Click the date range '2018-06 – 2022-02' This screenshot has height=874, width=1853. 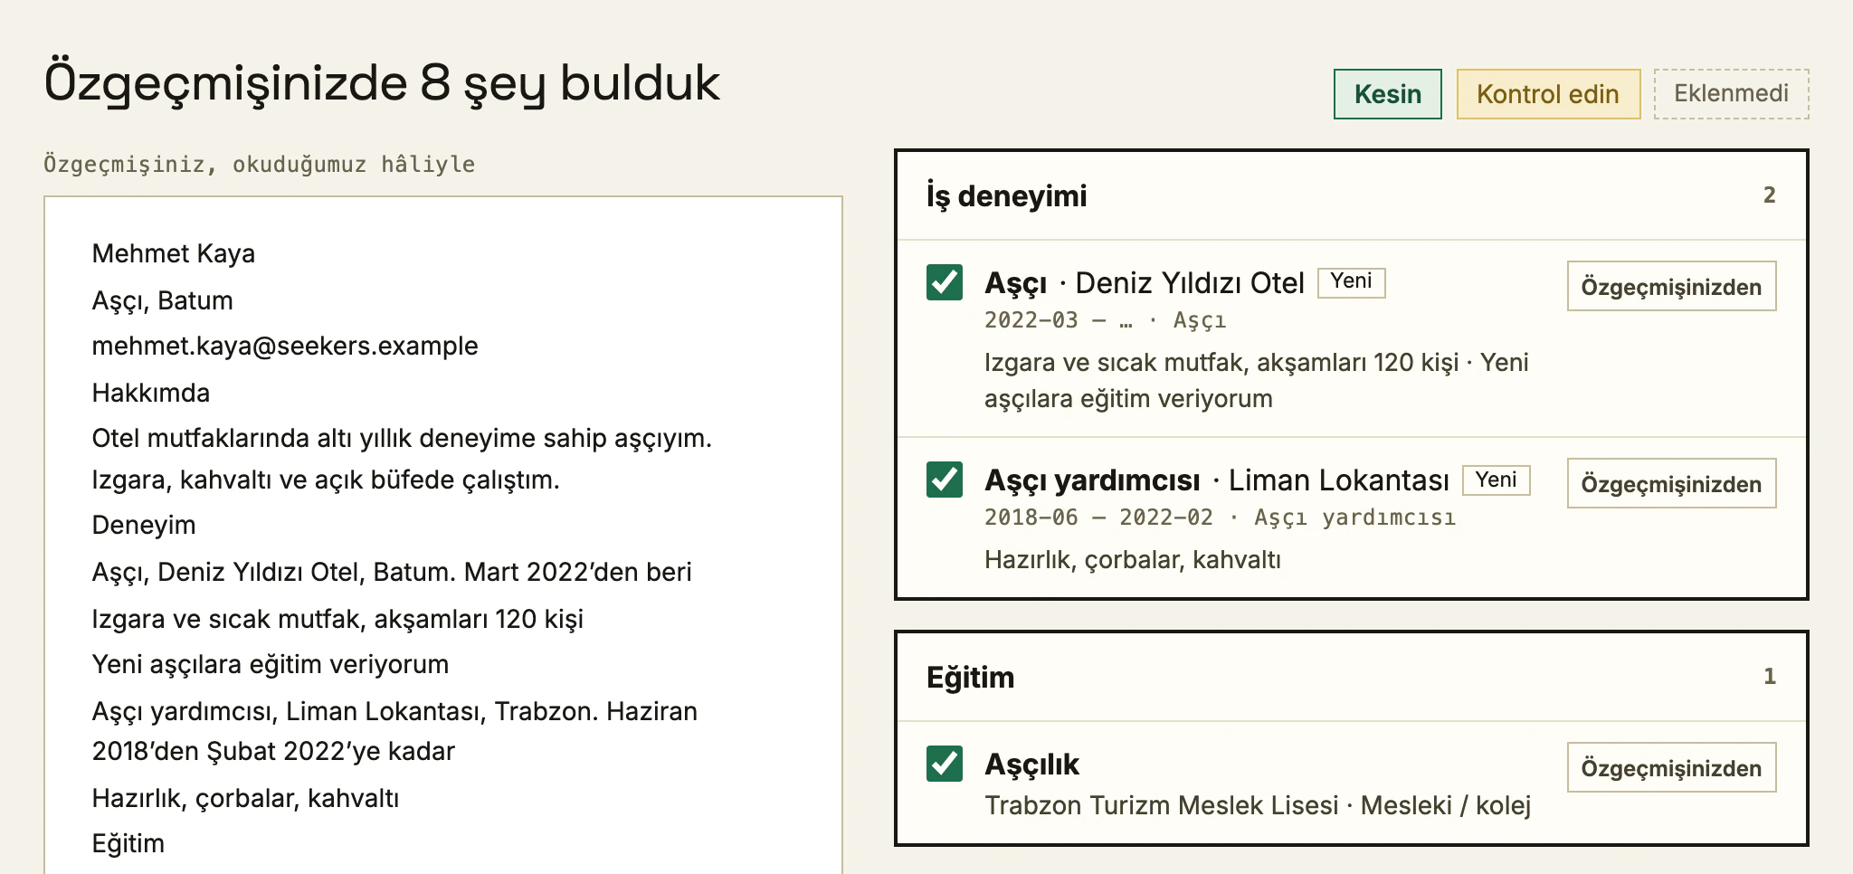(x=1098, y=518)
